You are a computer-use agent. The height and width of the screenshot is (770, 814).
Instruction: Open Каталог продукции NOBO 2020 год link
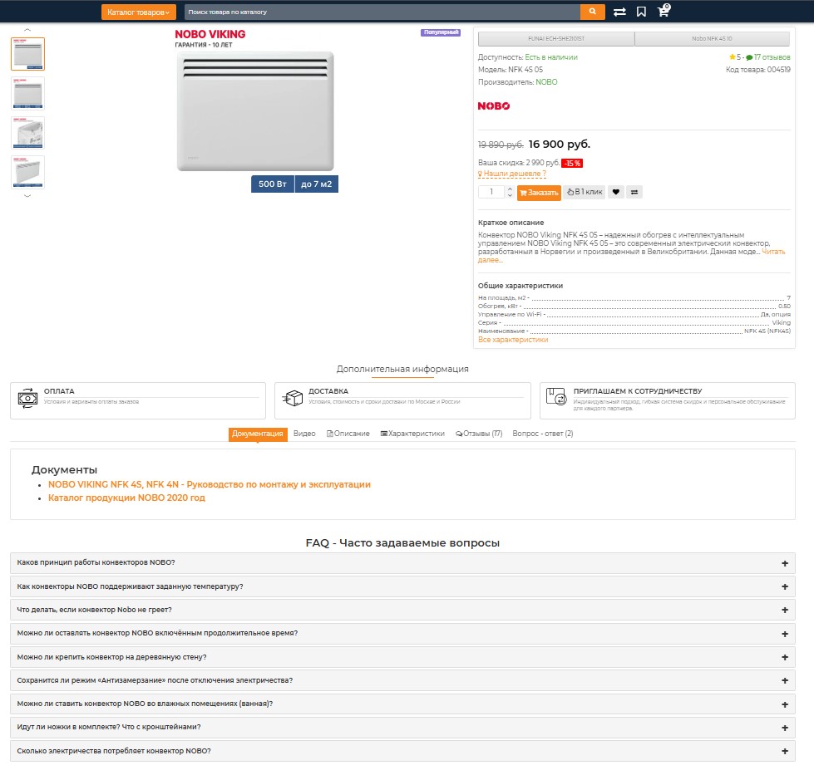coord(126,498)
